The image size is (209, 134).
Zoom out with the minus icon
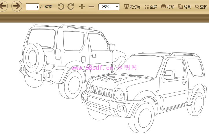91,7
